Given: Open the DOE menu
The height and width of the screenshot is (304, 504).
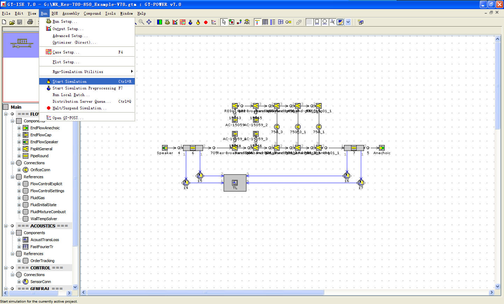Looking at the screenshot, I should [x=55, y=14].
